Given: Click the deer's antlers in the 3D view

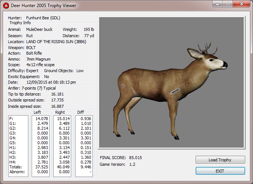Looking at the screenshot, I should click(x=204, y=48).
